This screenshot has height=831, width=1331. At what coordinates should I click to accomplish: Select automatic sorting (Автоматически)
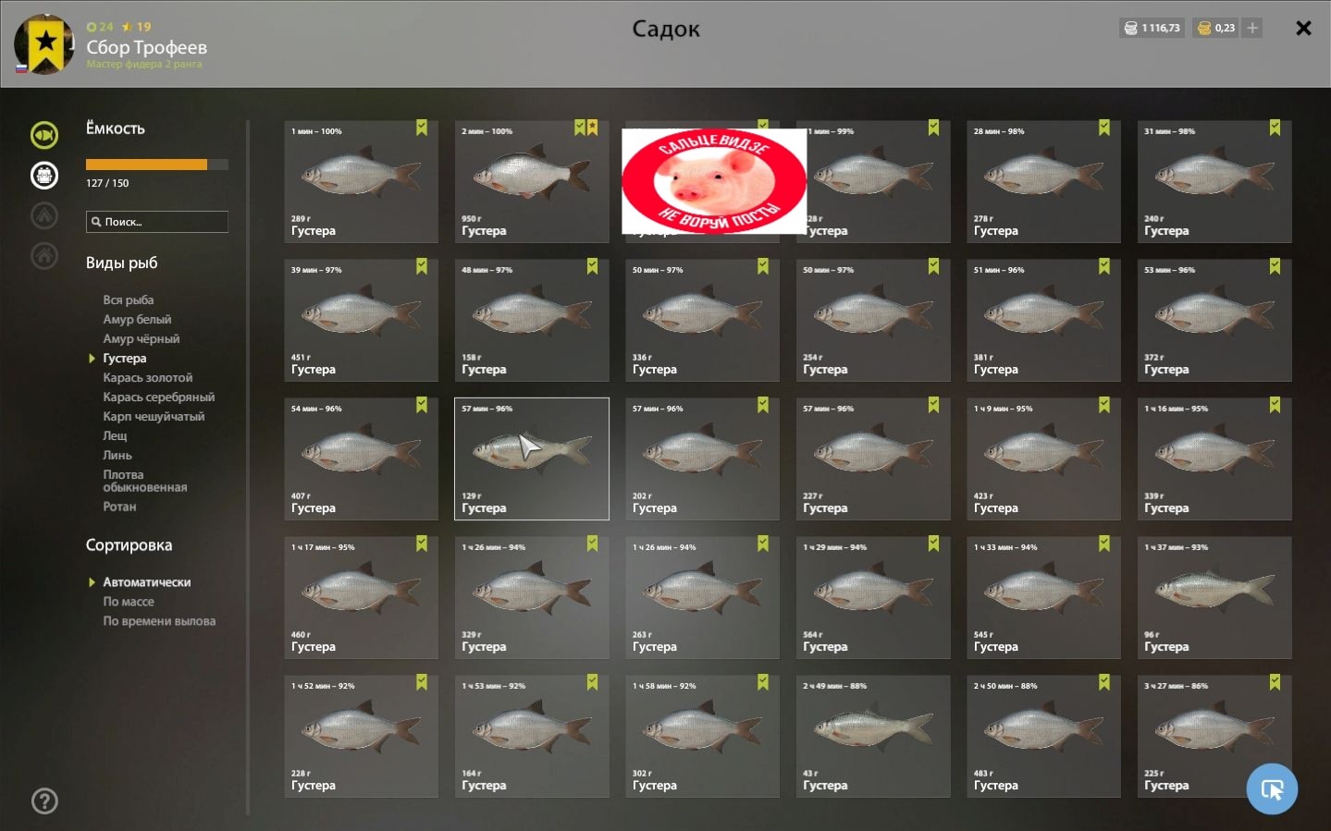(147, 581)
